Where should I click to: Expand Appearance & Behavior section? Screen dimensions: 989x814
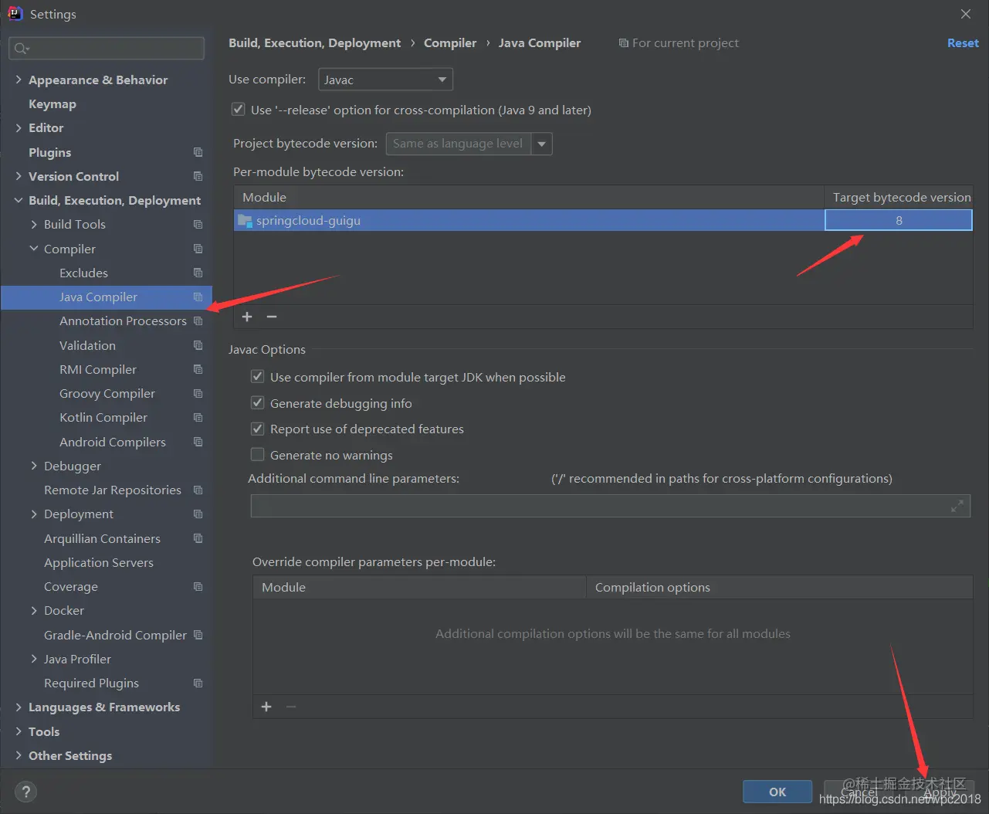[x=19, y=80]
